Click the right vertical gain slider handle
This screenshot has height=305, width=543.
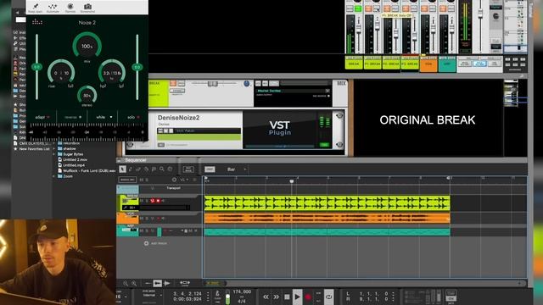click(x=137, y=67)
